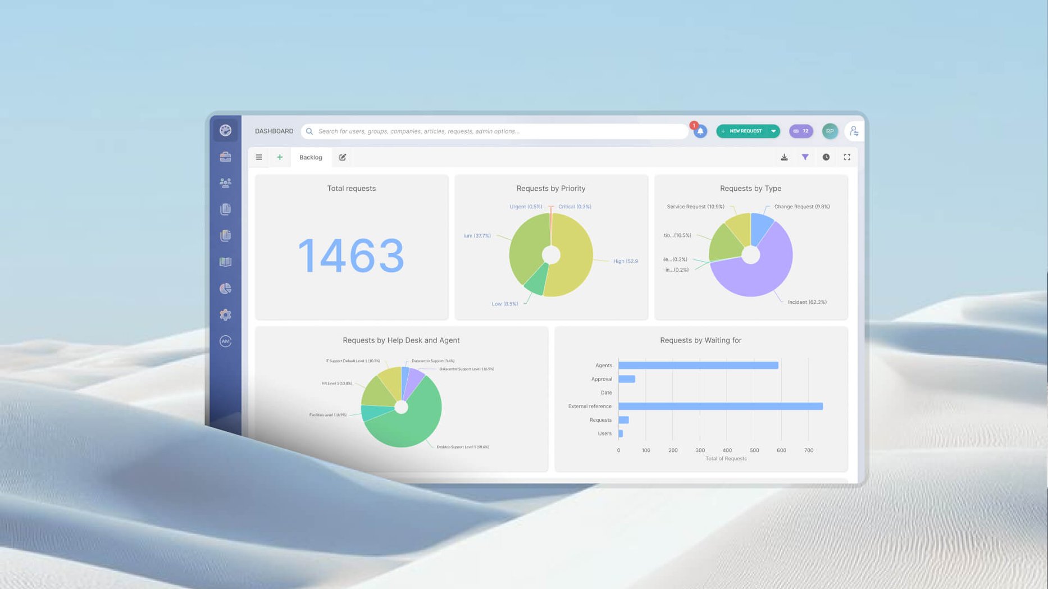This screenshot has width=1048, height=589.
Task: Click the search magnifier icon
Action: [309, 131]
